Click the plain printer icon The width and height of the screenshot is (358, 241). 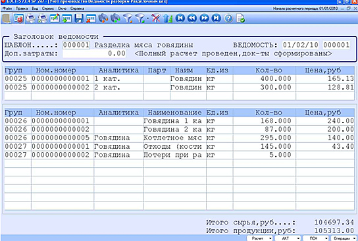coord(30,18)
